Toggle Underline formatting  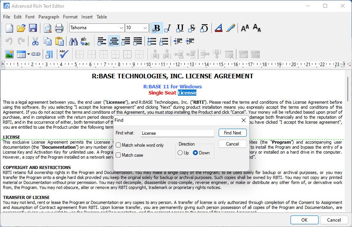(180, 28)
